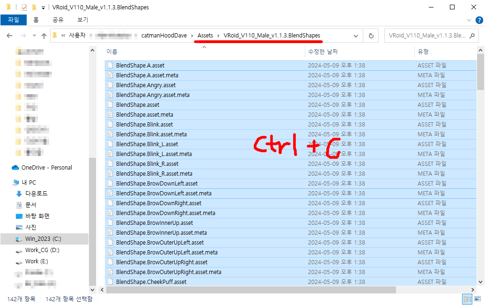
Task: Open Help with the question mark icon
Action: click(479, 20)
